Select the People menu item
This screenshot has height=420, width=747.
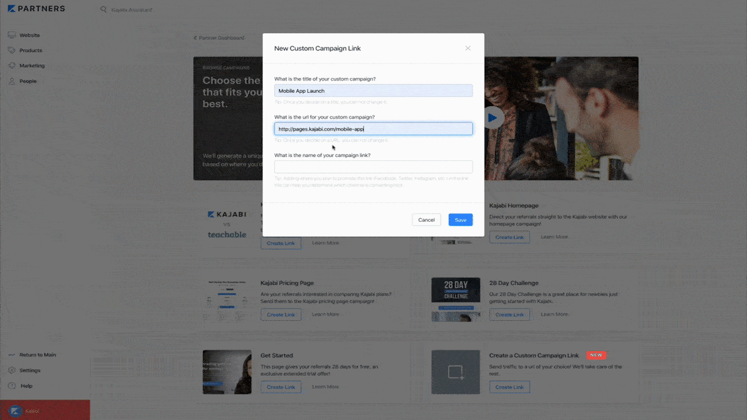[28, 81]
